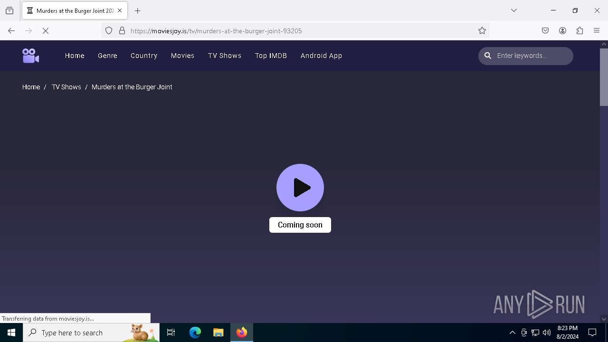Open the Save to Pocket icon
Screen dimensions: 608x342
point(545,31)
